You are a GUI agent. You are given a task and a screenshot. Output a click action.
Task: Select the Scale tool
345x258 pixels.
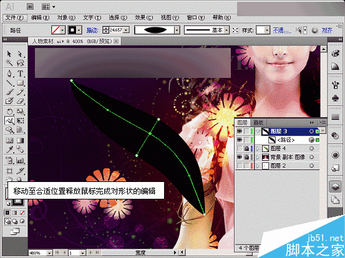20,112
